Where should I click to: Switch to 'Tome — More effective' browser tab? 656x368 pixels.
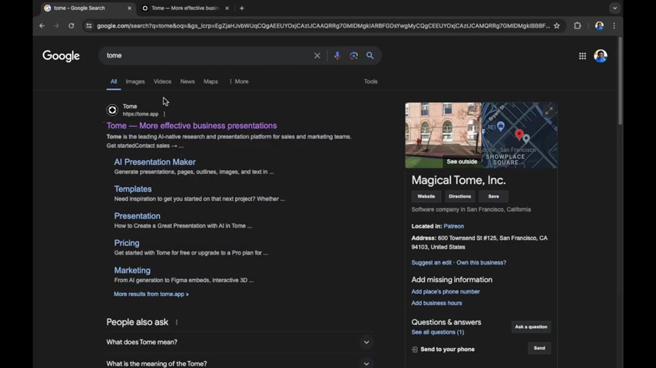point(185,8)
